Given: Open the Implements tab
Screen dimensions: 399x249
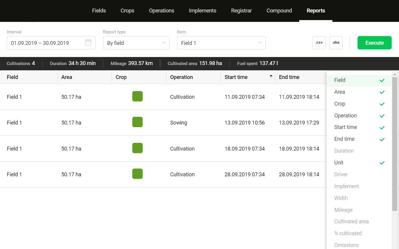Looking at the screenshot, I should pyautogui.click(x=202, y=11).
